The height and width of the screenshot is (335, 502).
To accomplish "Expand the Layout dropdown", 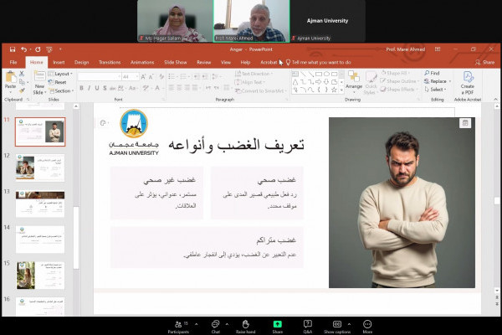I will click(63, 74).
